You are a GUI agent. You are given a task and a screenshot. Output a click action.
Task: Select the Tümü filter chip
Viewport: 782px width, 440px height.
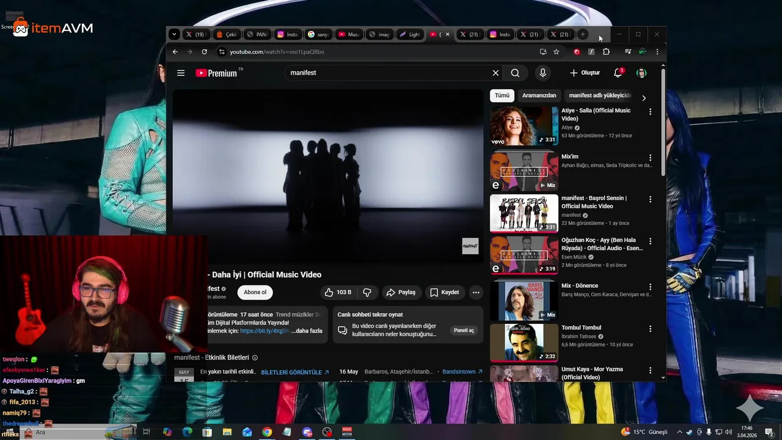pyautogui.click(x=502, y=95)
